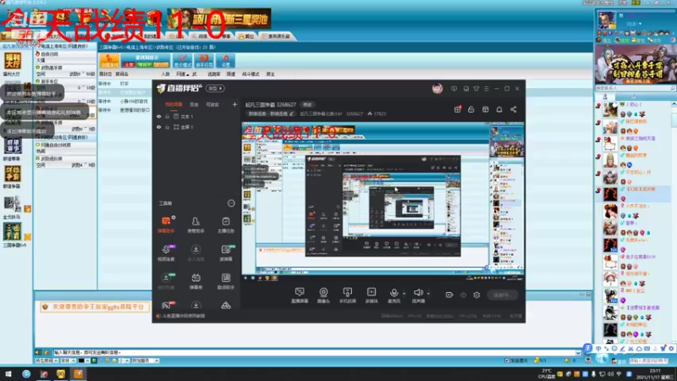Toggle the preview eye icon in bottom bar
Viewport: 677px width, 381px height.
pos(463,295)
